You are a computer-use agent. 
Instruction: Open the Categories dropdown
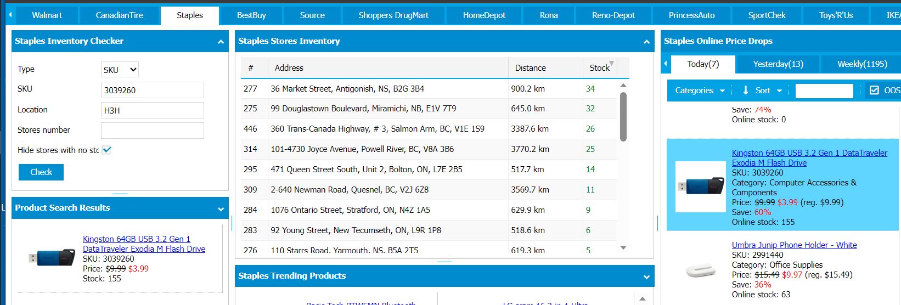coord(700,91)
